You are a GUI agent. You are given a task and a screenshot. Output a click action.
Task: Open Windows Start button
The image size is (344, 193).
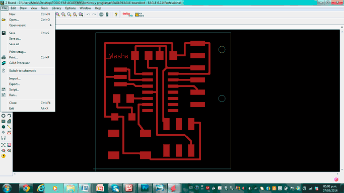tap(7, 188)
